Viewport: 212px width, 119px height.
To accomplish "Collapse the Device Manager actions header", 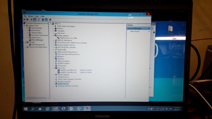I will [x=149, y=28].
